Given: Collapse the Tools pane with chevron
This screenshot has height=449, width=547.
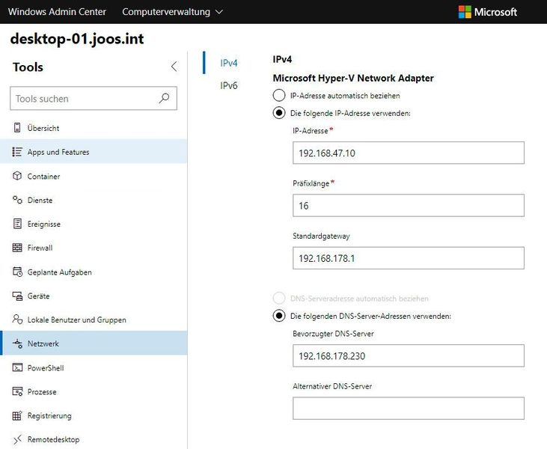Looking at the screenshot, I should (174, 67).
